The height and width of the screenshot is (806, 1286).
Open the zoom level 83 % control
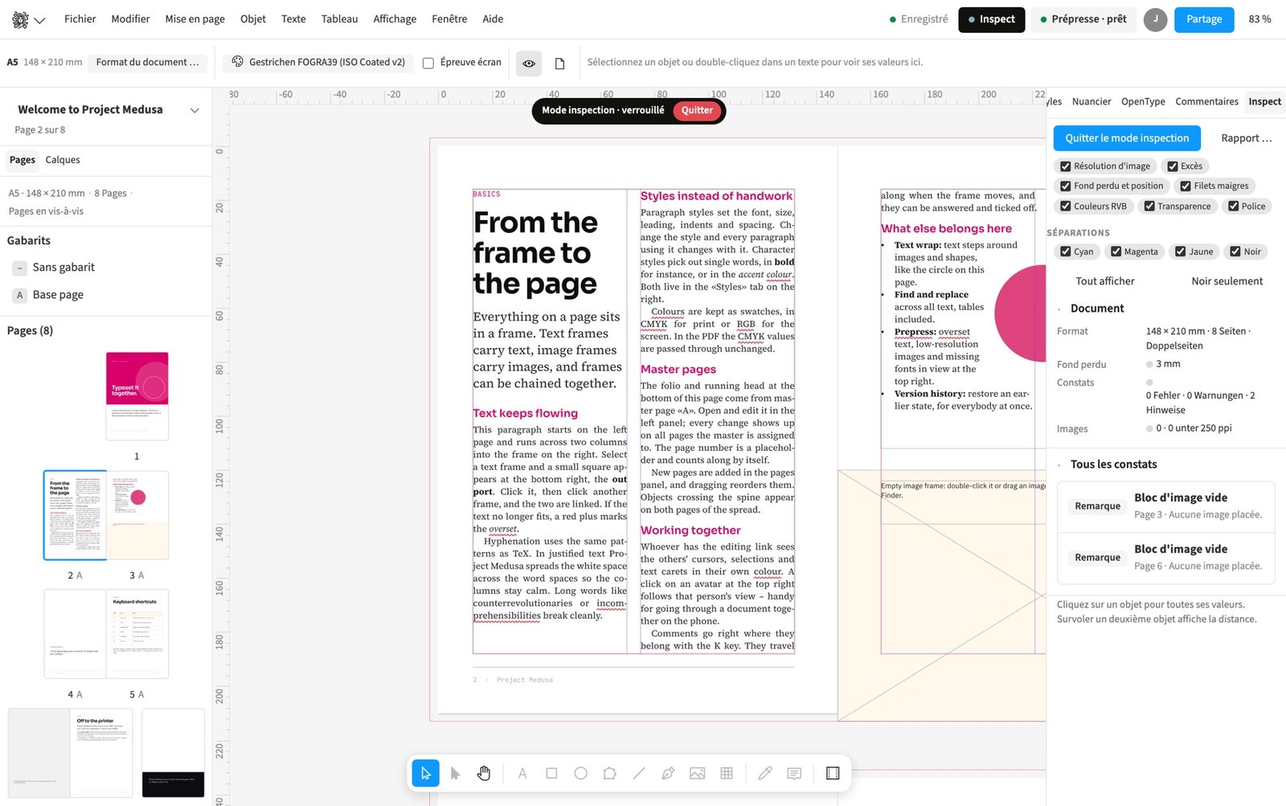pyautogui.click(x=1259, y=19)
